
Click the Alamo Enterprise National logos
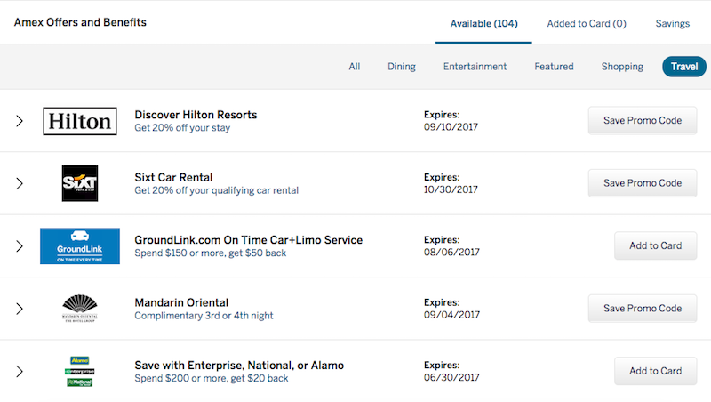tap(80, 371)
